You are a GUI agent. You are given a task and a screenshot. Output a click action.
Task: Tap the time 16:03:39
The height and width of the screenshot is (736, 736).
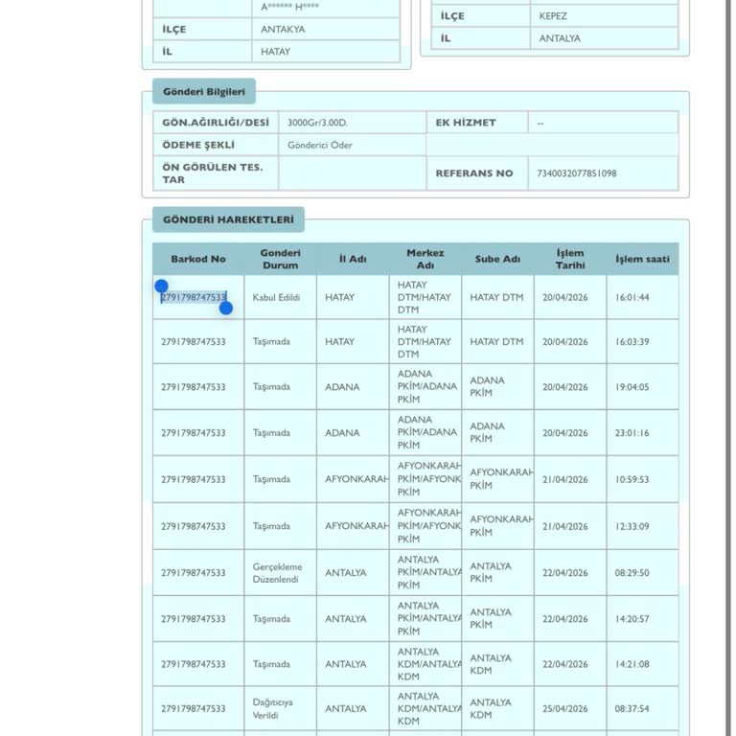632,341
